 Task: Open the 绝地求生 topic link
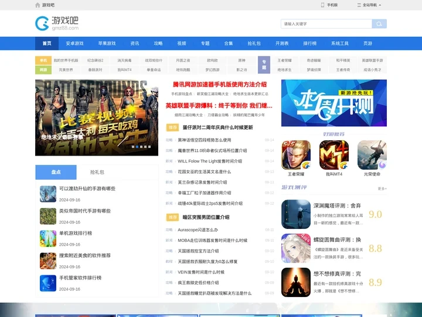point(284,69)
